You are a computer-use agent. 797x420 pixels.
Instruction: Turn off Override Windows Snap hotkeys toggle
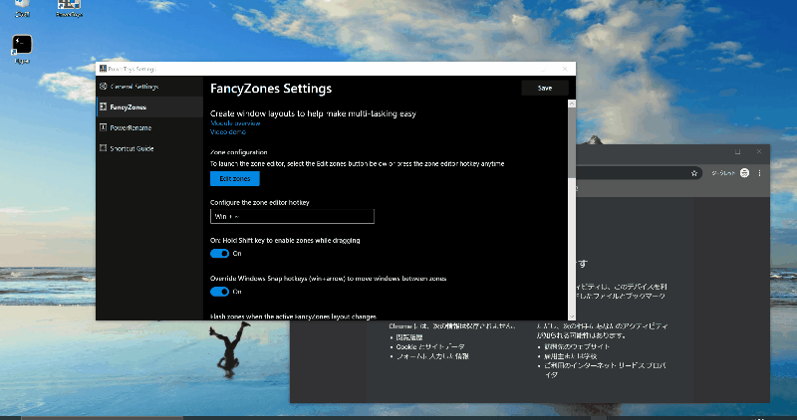[x=219, y=292]
